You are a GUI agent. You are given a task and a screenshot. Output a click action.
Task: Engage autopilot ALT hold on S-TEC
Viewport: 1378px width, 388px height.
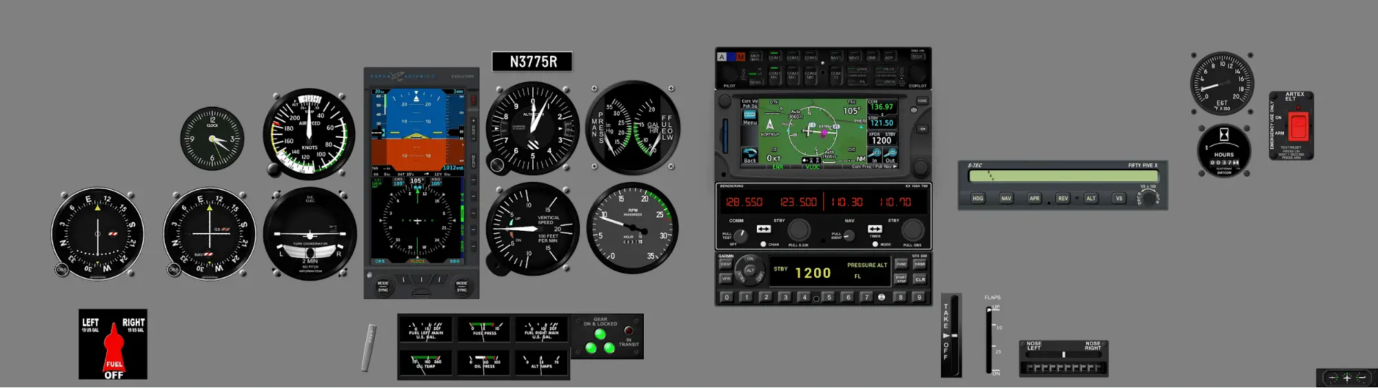[1091, 198]
